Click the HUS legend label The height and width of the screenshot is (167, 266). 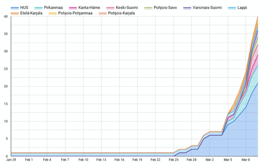[x=24, y=8]
